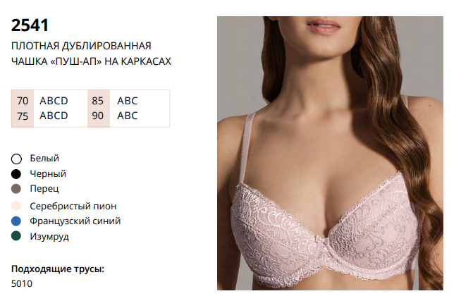461x308 pixels.
Task: Choose the Изумруд green swatch
Action: click(x=16, y=236)
